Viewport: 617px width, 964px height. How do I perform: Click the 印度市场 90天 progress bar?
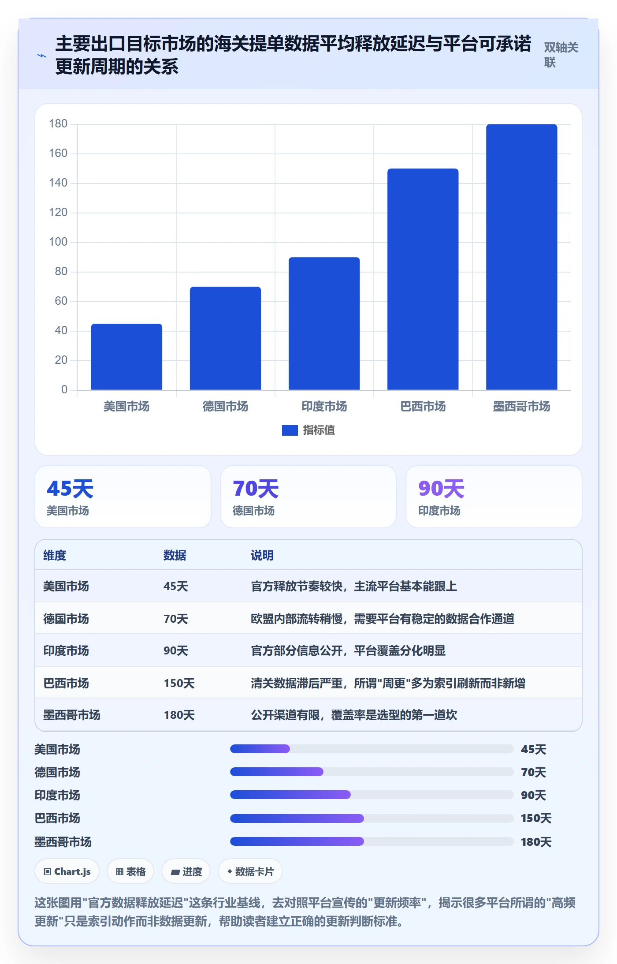point(372,795)
